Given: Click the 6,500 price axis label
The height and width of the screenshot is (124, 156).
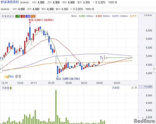Looking at the screenshot, I should tap(149, 30).
